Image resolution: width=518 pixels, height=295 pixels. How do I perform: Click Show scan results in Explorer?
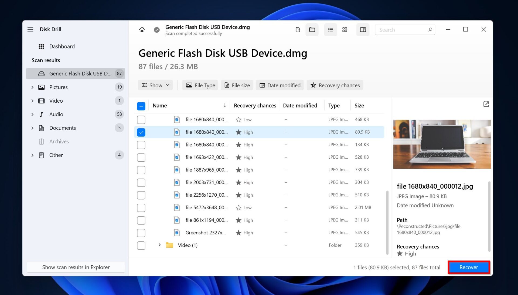pyautogui.click(x=76, y=267)
